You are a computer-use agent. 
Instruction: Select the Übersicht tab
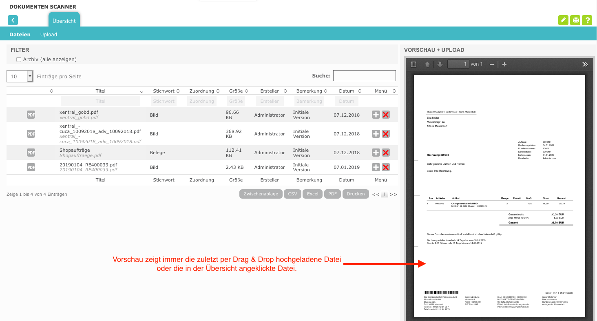64,21
